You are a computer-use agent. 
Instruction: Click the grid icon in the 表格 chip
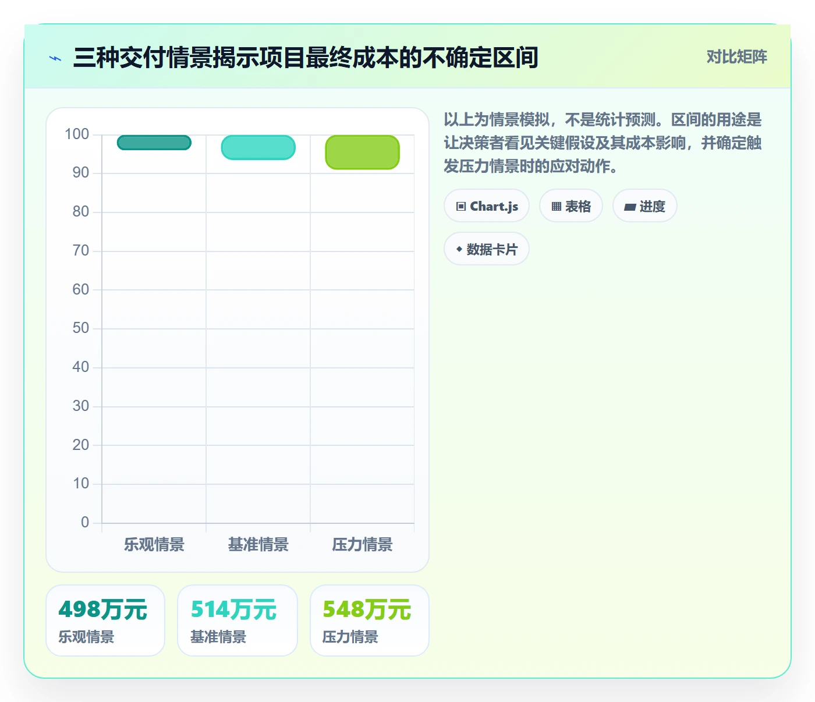557,207
